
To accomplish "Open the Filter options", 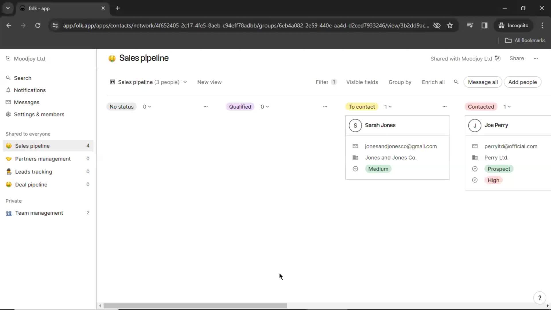I will [326, 82].
